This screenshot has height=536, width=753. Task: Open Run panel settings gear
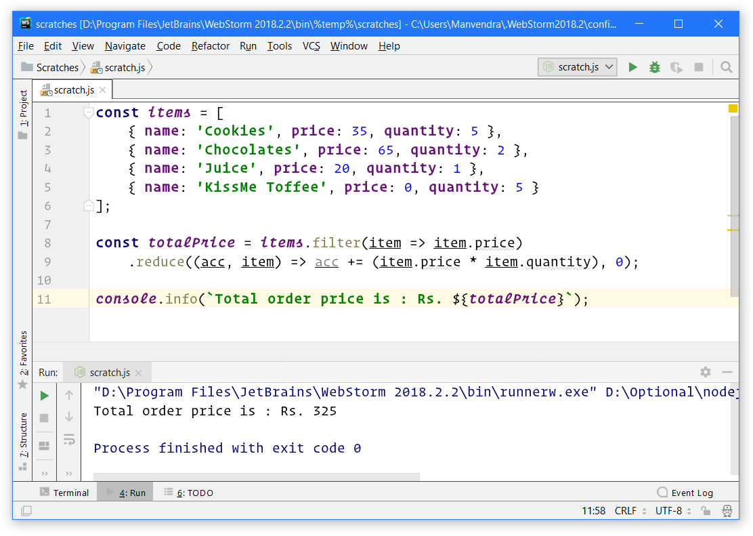[x=706, y=372]
